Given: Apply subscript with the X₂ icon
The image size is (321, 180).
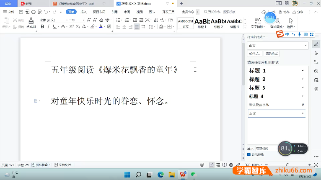Looking at the screenshot, I should 78,26.
